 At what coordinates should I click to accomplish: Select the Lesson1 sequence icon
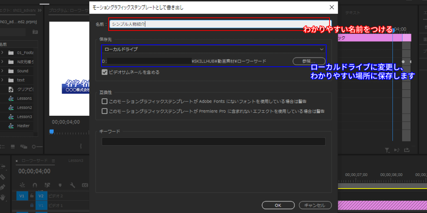pyautogui.click(x=11, y=98)
